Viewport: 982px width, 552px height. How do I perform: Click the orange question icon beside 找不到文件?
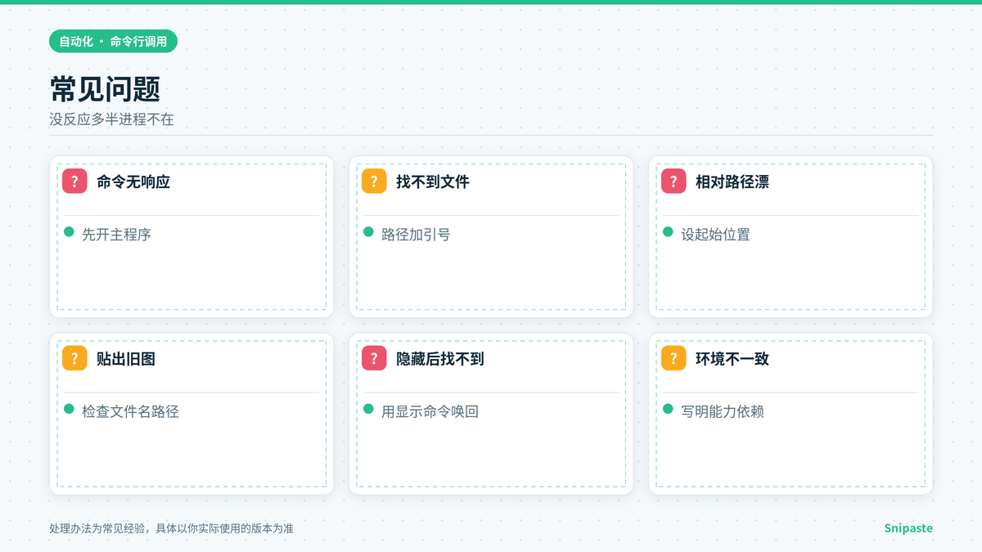(374, 182)
